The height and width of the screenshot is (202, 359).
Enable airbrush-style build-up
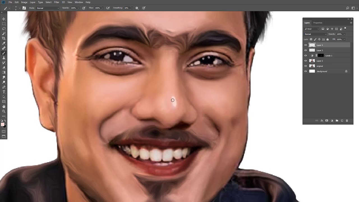tap(108, 8)
